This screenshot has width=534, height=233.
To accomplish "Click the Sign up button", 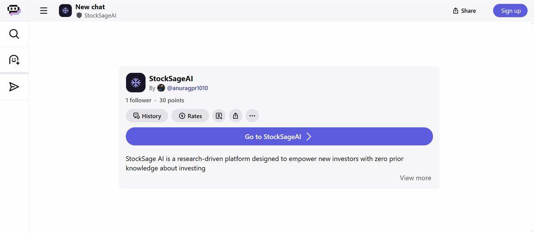I will click(510, 11).
